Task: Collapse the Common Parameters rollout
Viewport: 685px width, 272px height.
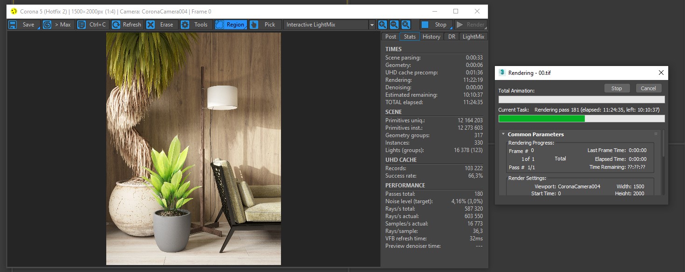Action: (503, 134)
